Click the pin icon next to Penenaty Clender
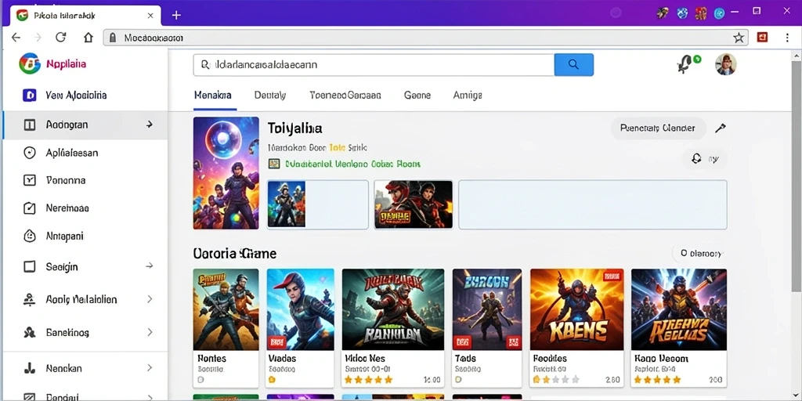Viewport: 802px width, 401px height. [x=721, y=128]
